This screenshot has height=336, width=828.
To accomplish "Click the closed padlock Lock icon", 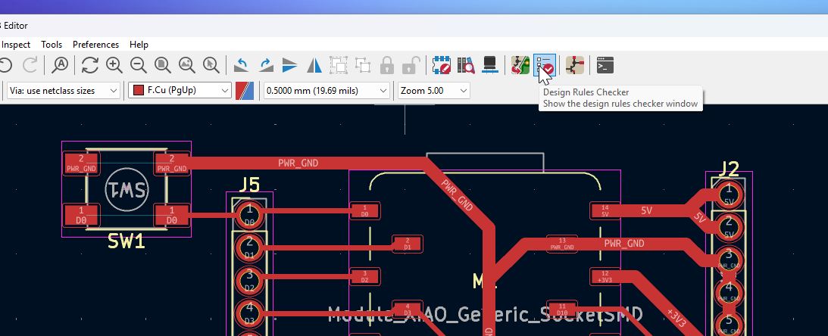I will click(387, 65).
